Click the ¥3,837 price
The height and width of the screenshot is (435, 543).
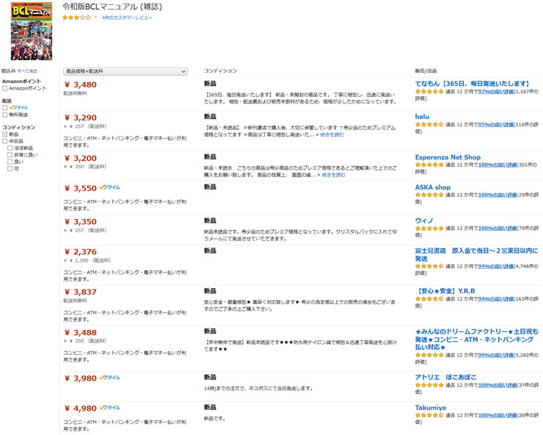80,292
